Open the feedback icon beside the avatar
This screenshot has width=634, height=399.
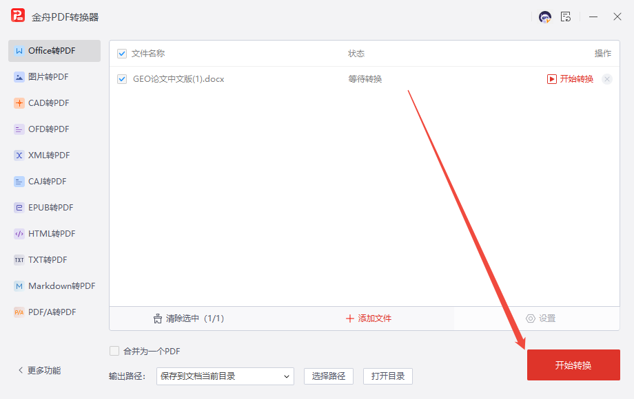[x=566, y=17]
